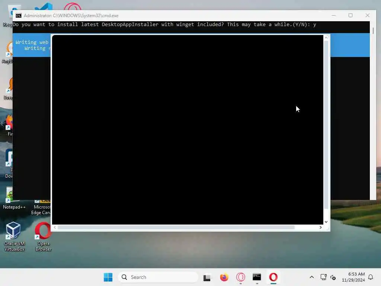Click scroll up arrow of popup window
381x286 pixels.
click(x=326, y=38)
